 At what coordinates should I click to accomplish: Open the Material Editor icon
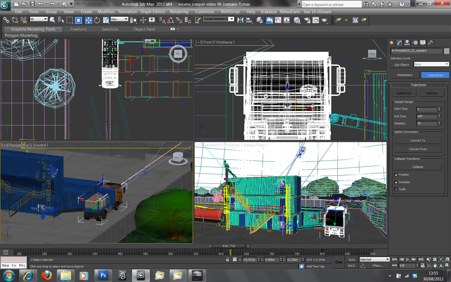tap(297, 20)
